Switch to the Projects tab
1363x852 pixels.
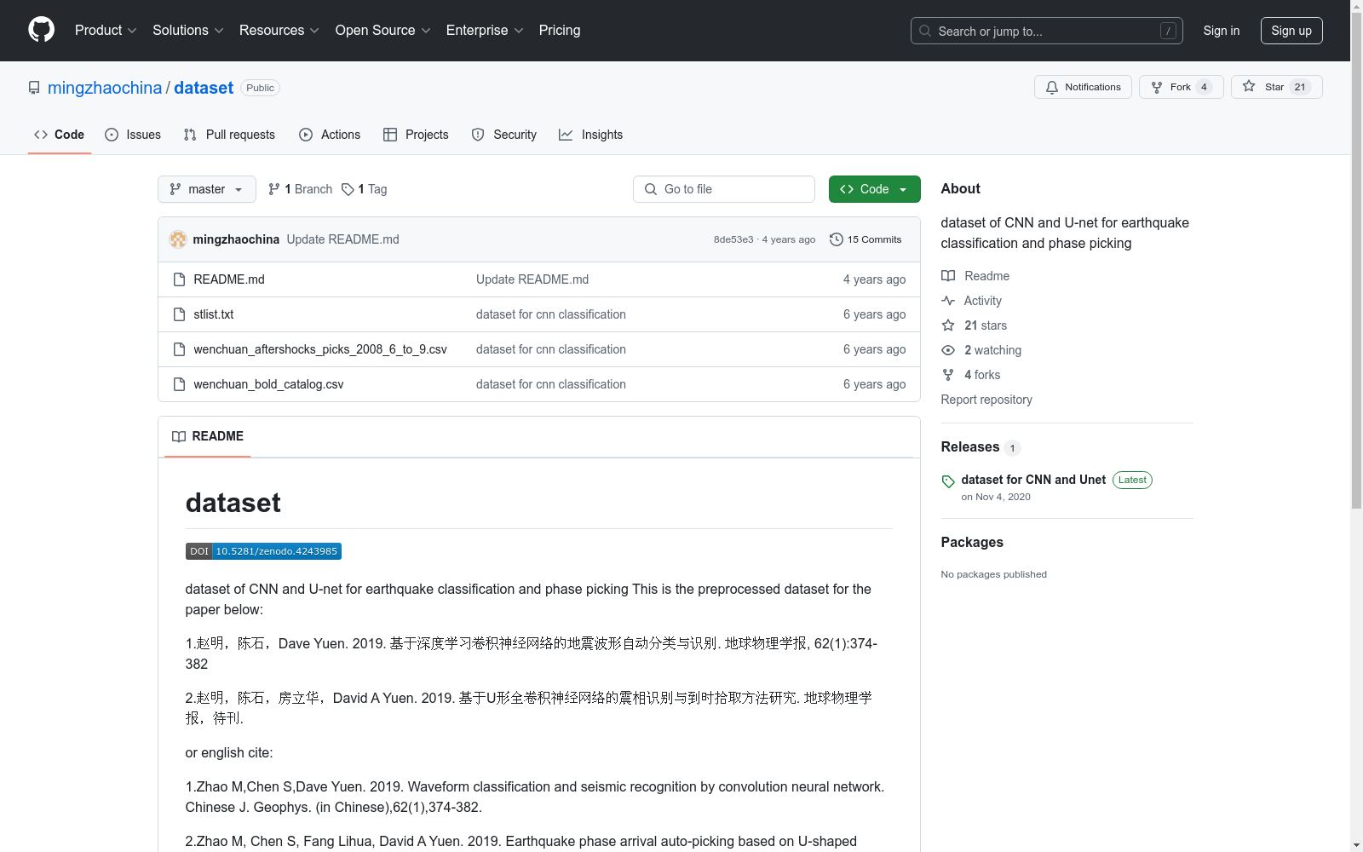[x=416, y=135]
